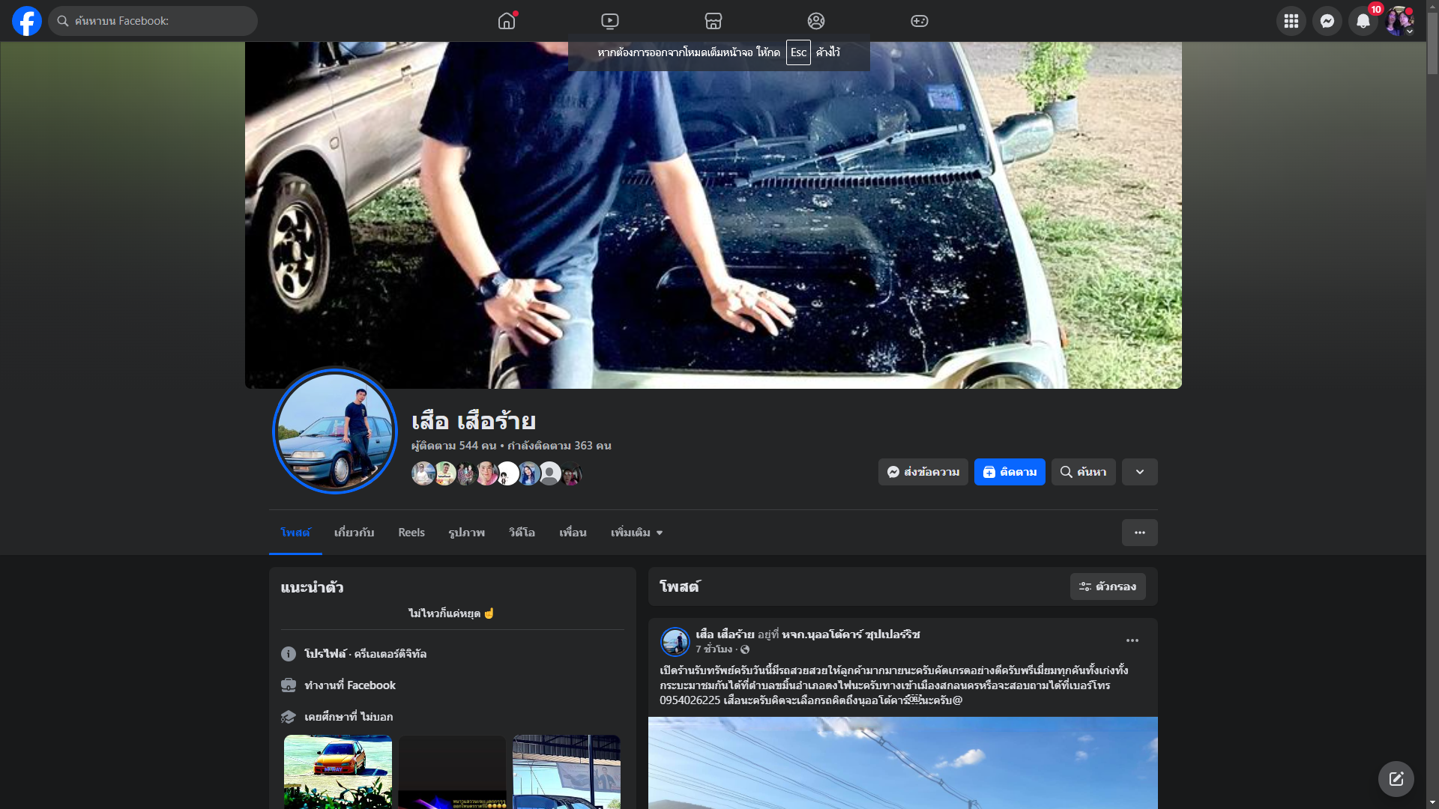1439x809 pixels.
Task: Click the Facebook search input field
Action: (161, 21)
